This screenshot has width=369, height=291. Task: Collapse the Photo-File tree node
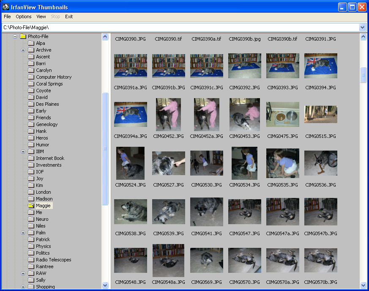tap(15, 36)
